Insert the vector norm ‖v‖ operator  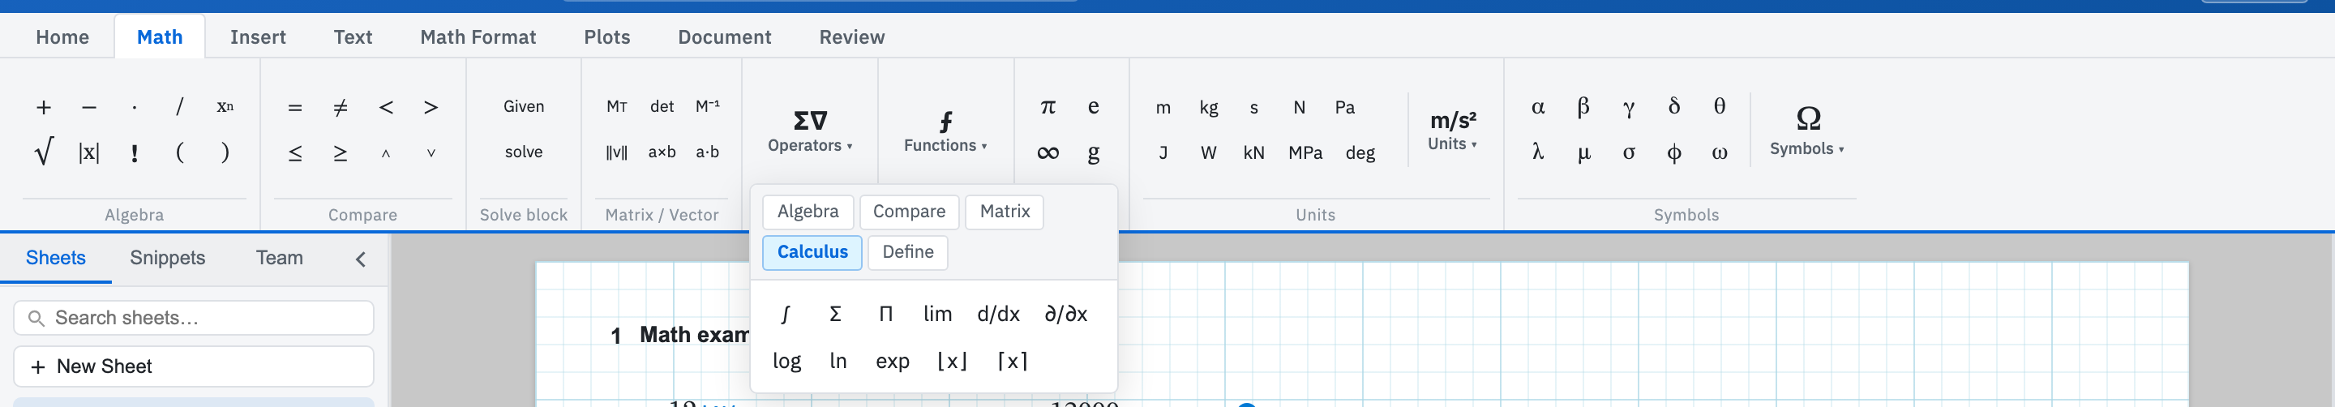(x=616, y=152)
